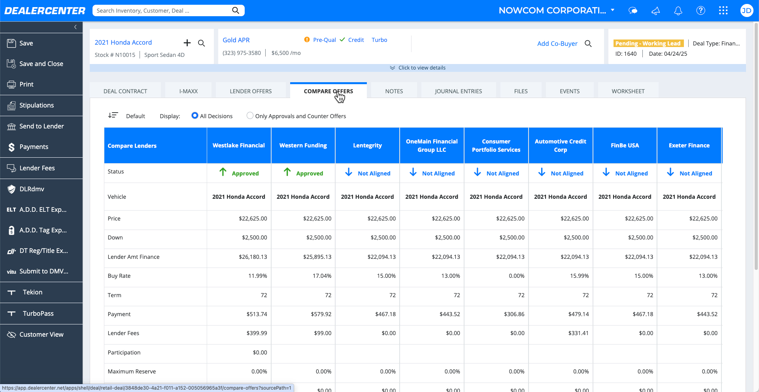
Task: Open the NOTES tab
Action: coord(394,91)
